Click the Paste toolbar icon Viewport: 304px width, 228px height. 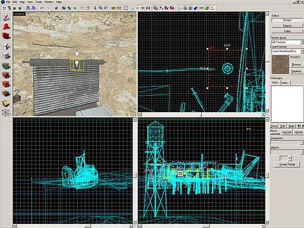106,8
